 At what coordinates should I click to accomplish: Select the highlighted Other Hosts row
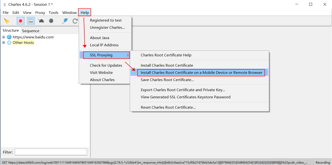pos(23,42)
